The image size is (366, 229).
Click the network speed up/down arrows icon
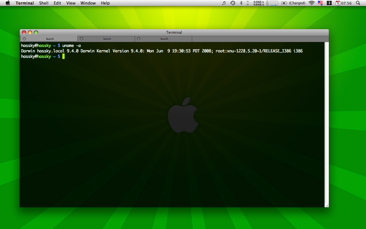(x=248, y=3)
